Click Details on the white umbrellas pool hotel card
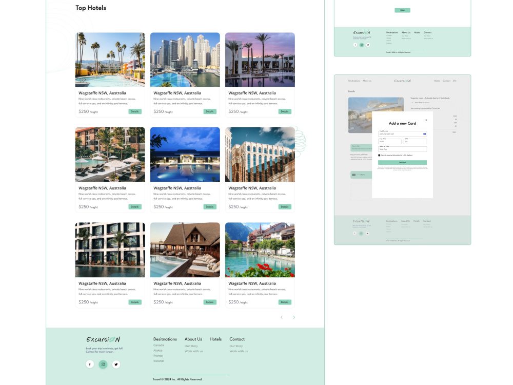Viewport: 513px width, 385px height. [x=135, y=207]
